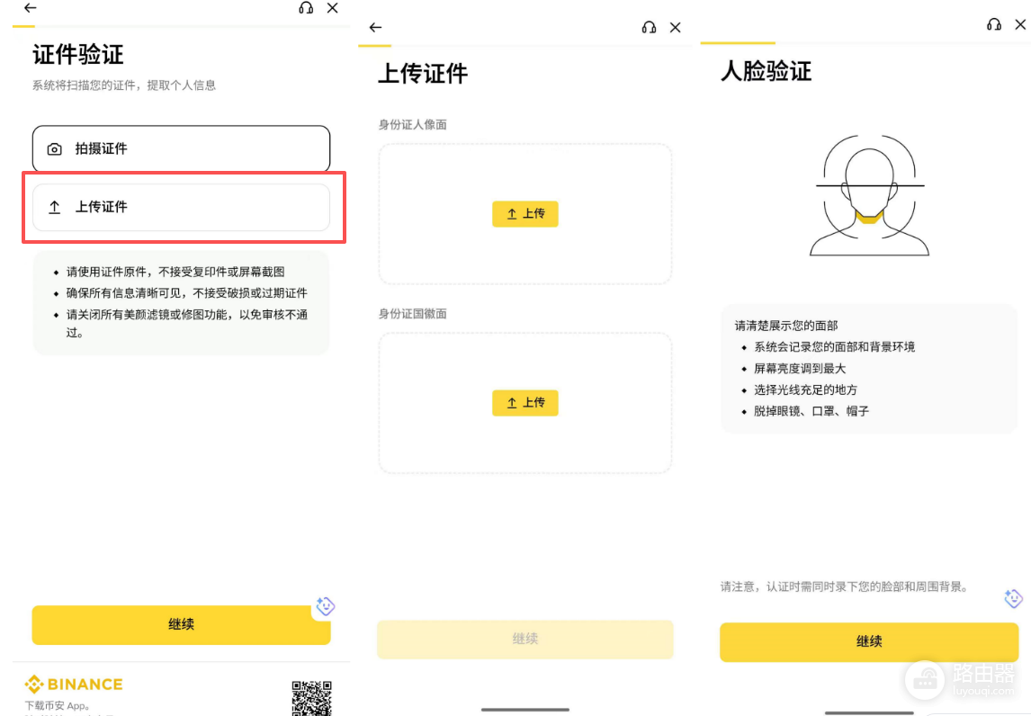Screen dimensions: 1031x716
Task: Open headset support on 上传证件 screen
Action: pyautogui.click(x=649, y=28)
